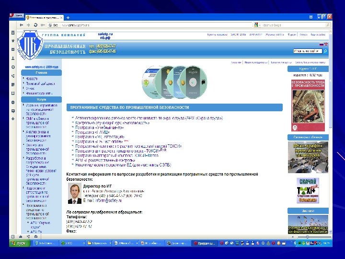Viewport: 345px width, 259px height.
Task: Click the Скачай TOXI+ бесплатно banner
Action: point(308,190)
